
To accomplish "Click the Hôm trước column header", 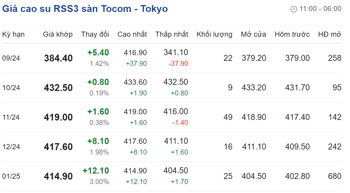I will click(292, 34).
